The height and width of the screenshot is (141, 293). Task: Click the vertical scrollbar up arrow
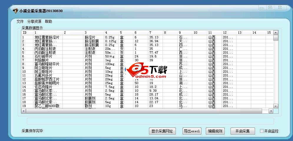[x=276, y=33]
